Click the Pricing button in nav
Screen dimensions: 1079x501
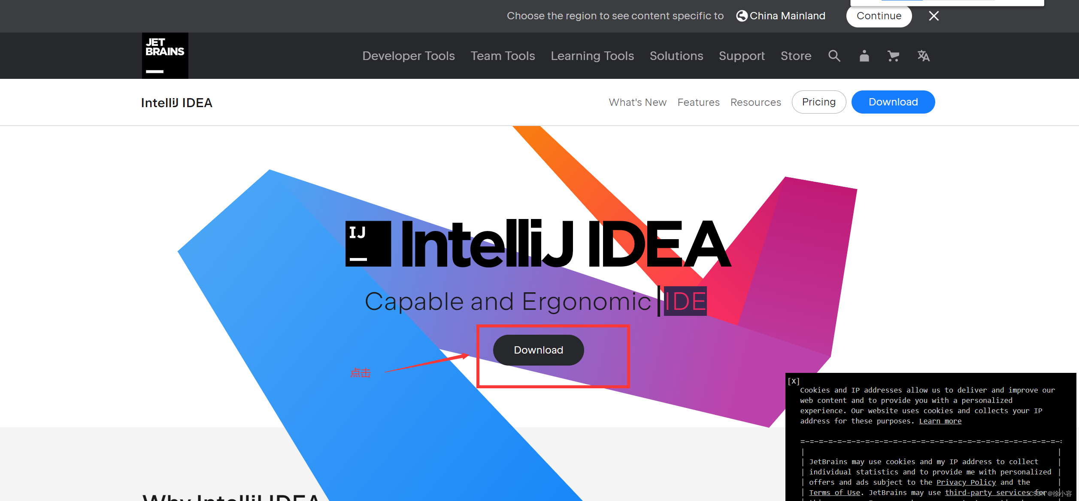(818, 102)
